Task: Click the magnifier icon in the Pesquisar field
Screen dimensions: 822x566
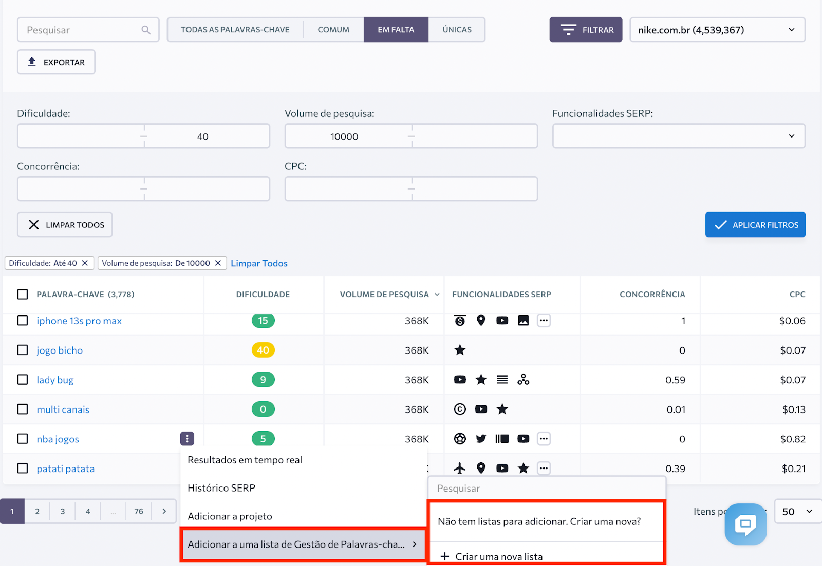Action: [146, 30]
